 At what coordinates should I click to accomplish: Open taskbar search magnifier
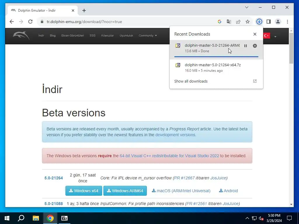(21, 218)
